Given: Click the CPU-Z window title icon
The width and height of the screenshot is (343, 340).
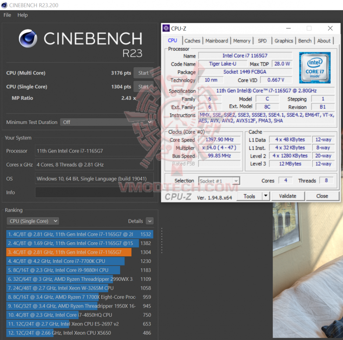Looking at the screenshot, I should (166, 28).
